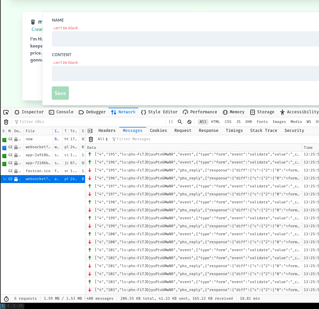Viewport: 319px width, 309px height.
Task: Click the Save button
Action: 60,93
